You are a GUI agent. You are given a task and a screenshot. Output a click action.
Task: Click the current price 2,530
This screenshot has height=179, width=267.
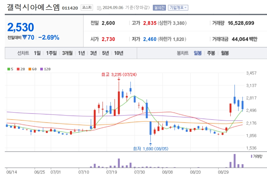[x=21, y=27]
